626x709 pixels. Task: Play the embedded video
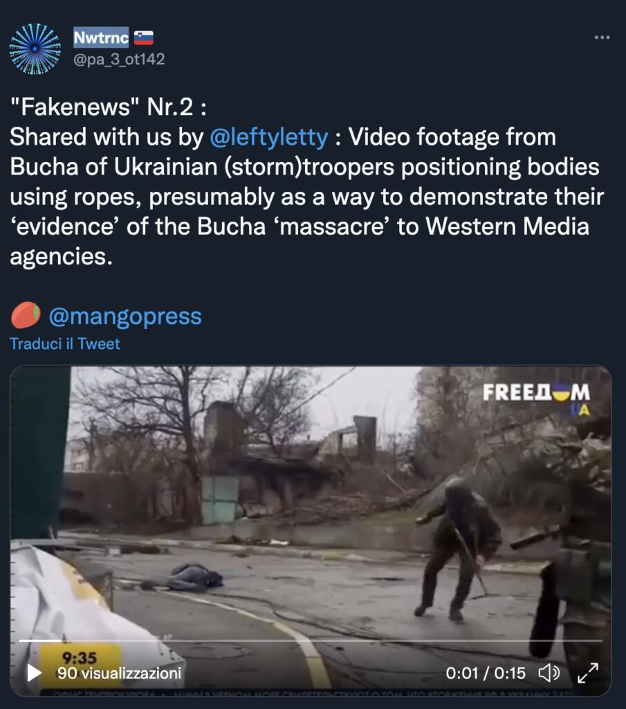(34, 673)
